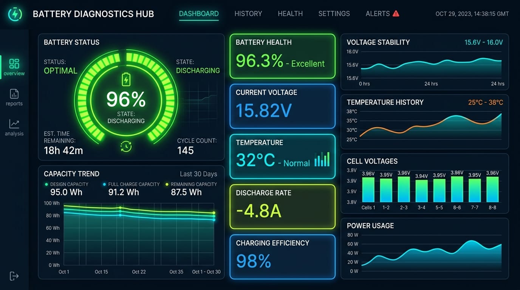
Task: Click the Oct 1 - Oct 30 label
Action: (206, 272)
